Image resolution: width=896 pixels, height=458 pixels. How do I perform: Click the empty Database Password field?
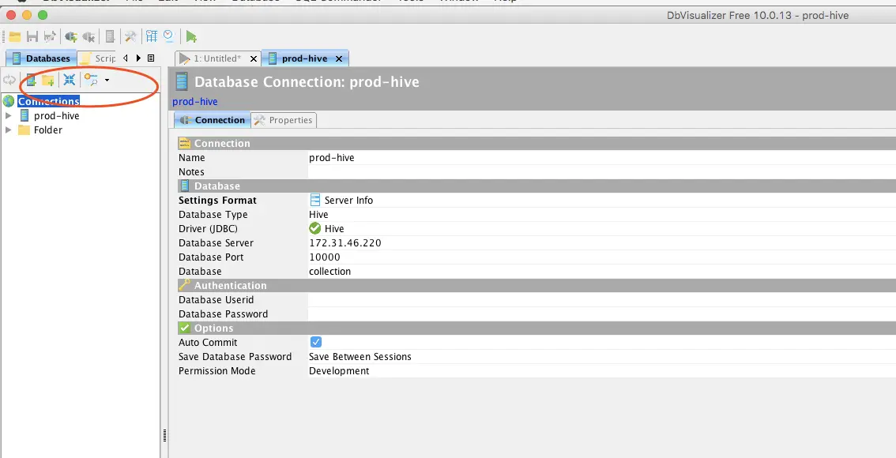(x=602, y=314)
